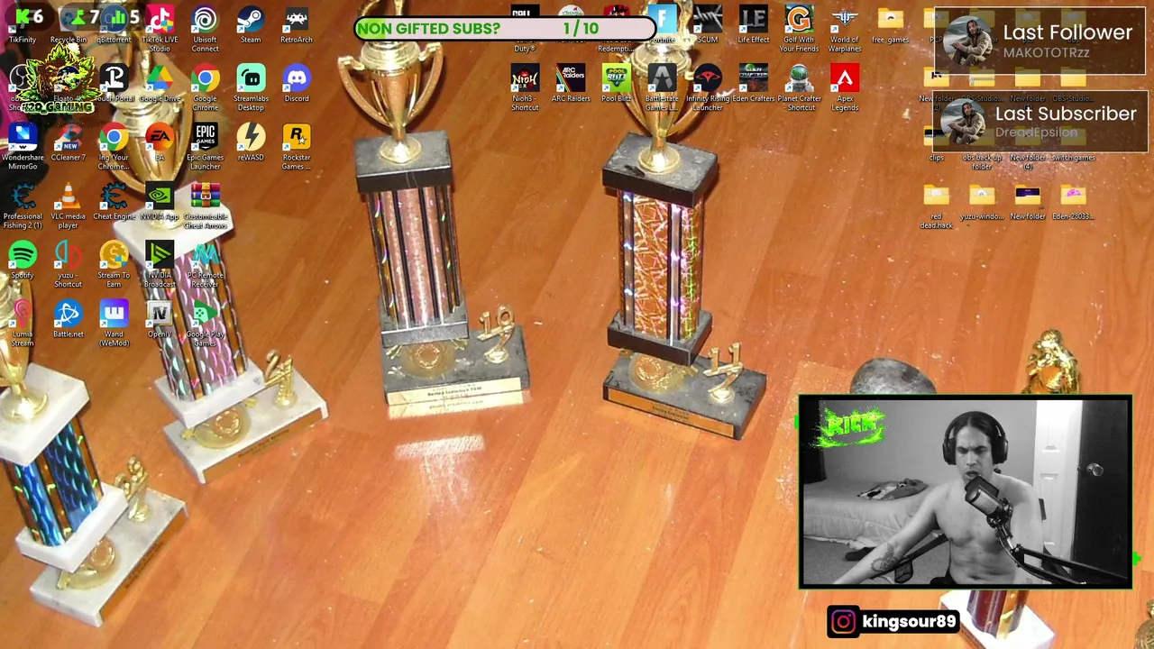Open Battle.net launcher icon

[x=69, y=319]
